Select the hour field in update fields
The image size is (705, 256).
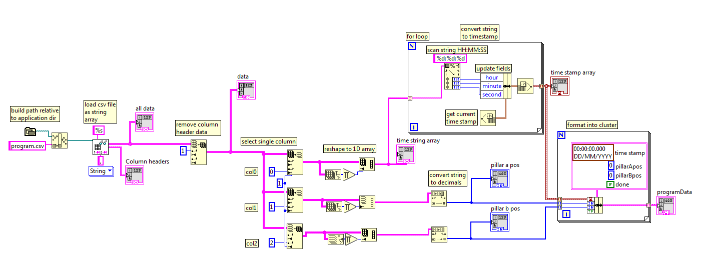(491, 77)
